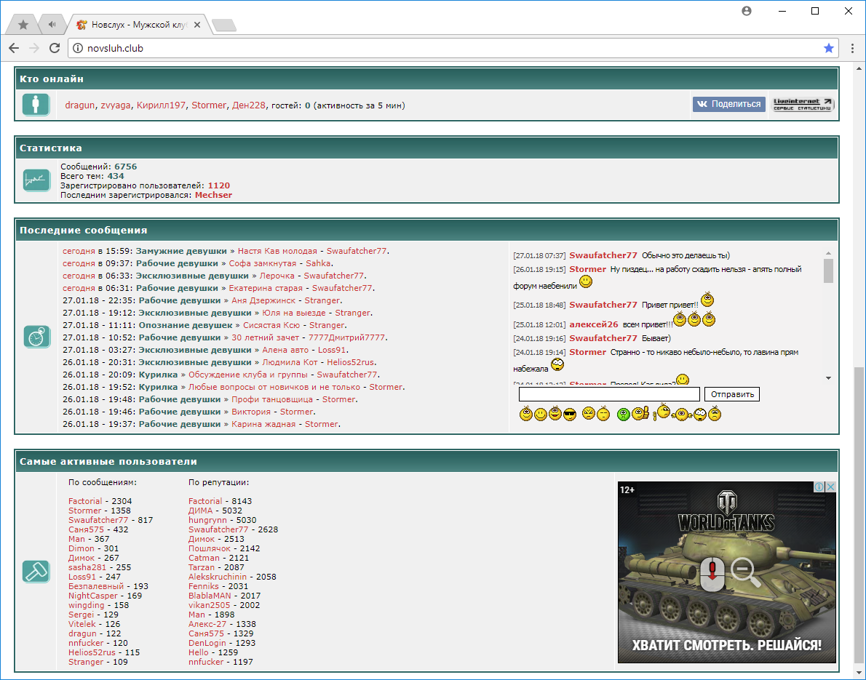This screenshot has width=866, height=680.
Task: Switch to the pinned star tab
Action: pos(23,25)
